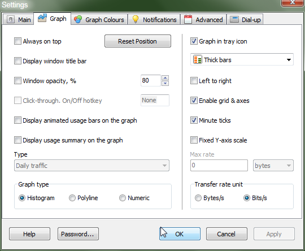Increase window opacity with up arrow

[165, 78]
